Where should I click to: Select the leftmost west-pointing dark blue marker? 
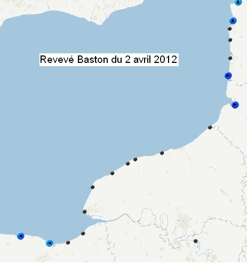pos(21,236)
